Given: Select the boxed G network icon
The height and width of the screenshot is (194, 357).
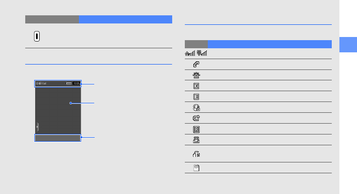Looking at the screenshot, I should coord(197,86).
